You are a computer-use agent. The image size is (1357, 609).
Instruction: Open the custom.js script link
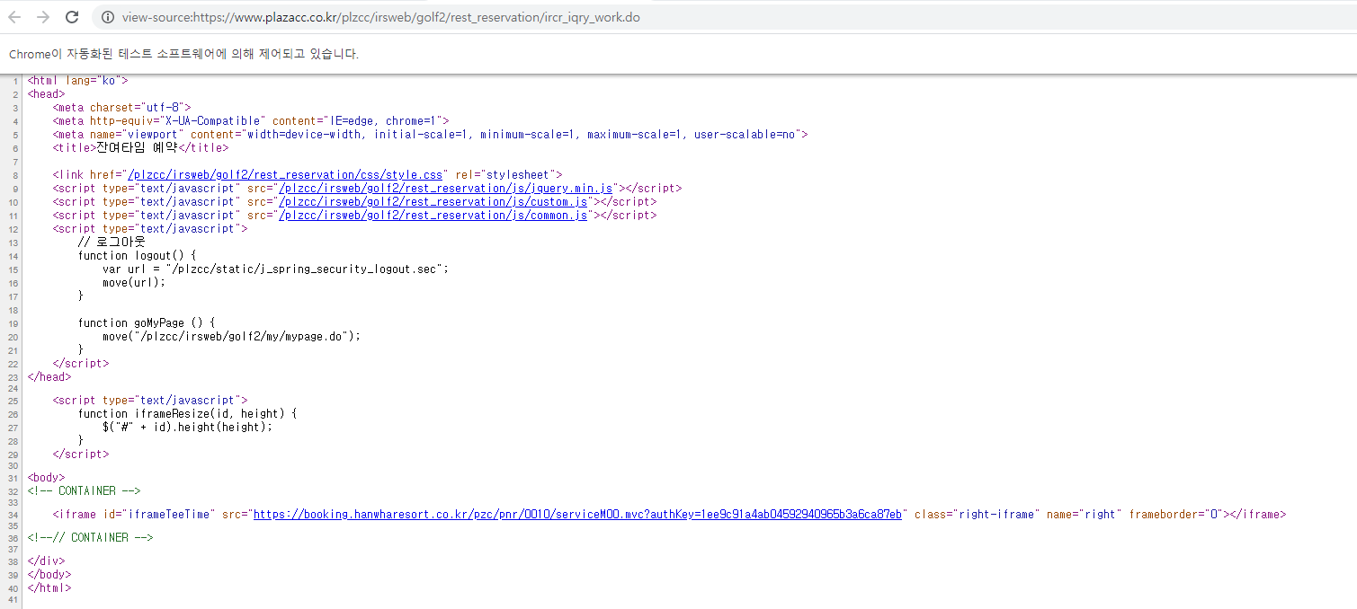point(433,202)
